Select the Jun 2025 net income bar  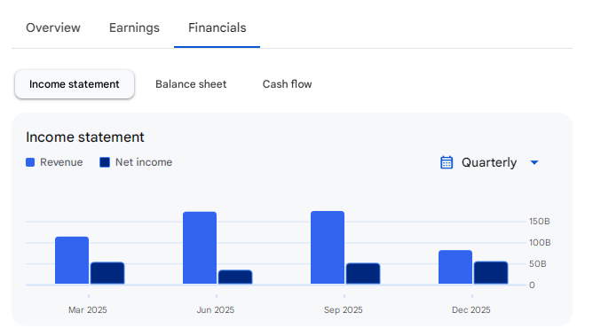coord(235,277)
